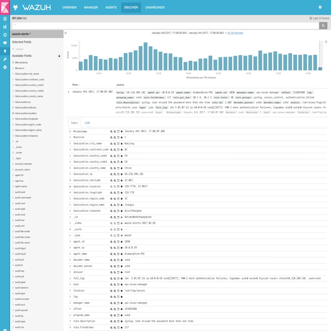Filter out value on decoder.name row
The width and height of the screenshot is (331, 331).
(115, 260)
